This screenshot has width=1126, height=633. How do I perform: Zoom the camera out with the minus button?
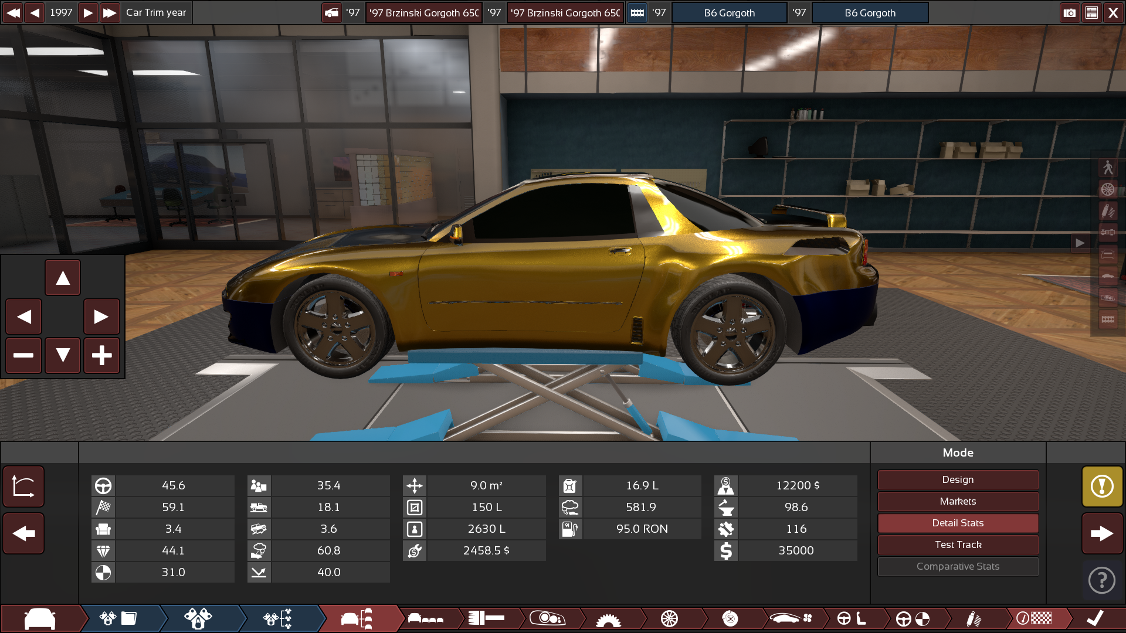(23, 355)
